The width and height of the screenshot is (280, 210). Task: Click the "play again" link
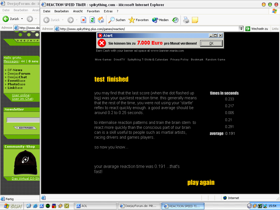[201, 183]
